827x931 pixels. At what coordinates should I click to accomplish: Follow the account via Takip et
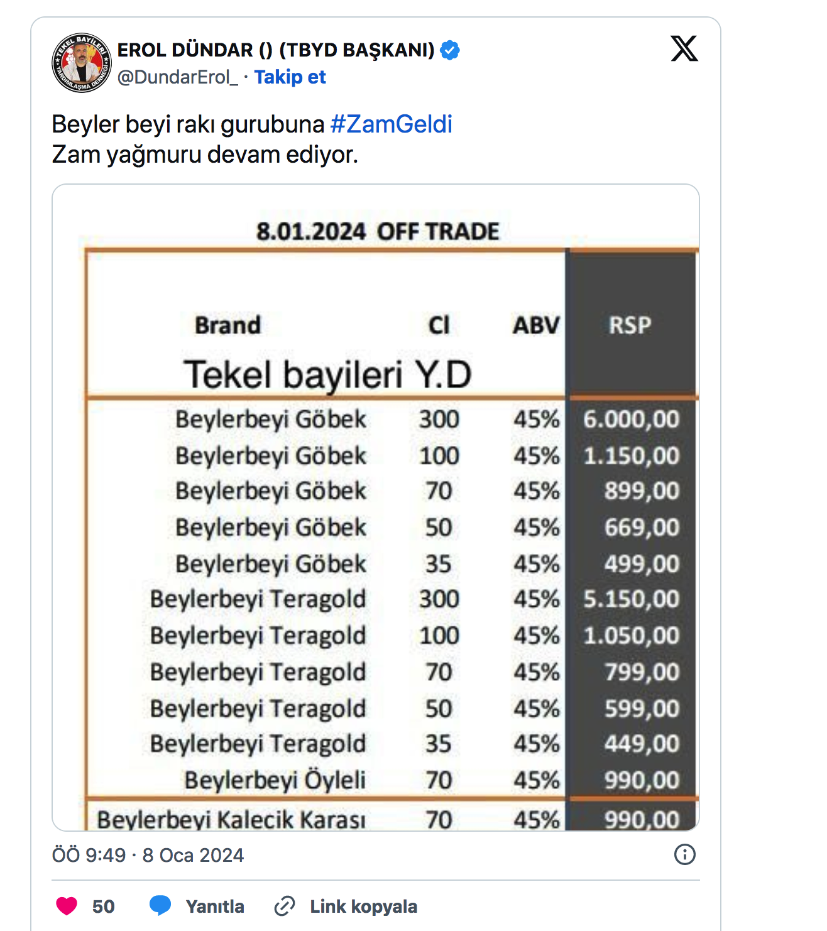pyautogui.click(x=290, y=77)
